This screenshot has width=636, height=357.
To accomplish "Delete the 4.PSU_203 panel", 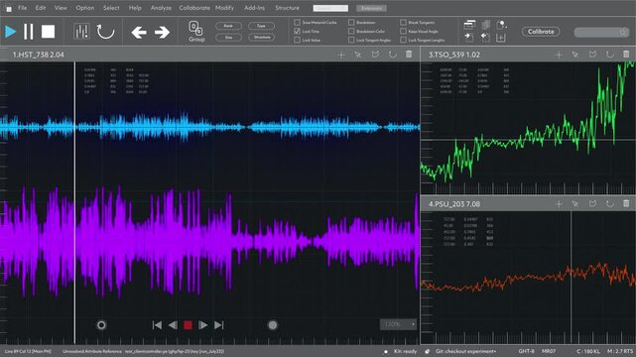I will pyautogui.click(x=626, y=204).
